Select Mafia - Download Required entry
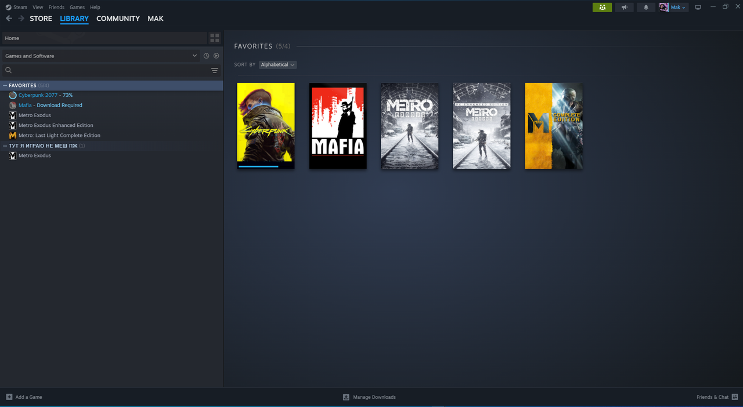The width and height of the screenshot is (743, 407). (x=51, y=105)
